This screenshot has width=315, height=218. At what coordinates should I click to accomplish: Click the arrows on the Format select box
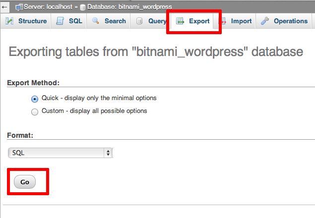pos(108,153)
